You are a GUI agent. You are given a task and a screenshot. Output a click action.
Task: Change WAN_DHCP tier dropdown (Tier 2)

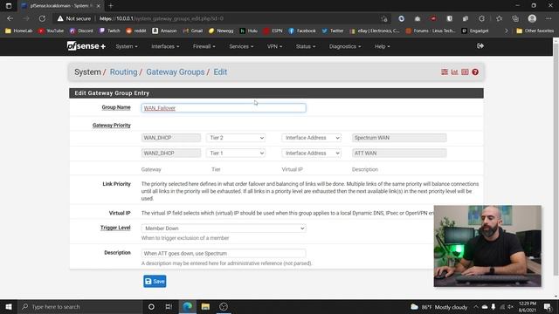236,138
